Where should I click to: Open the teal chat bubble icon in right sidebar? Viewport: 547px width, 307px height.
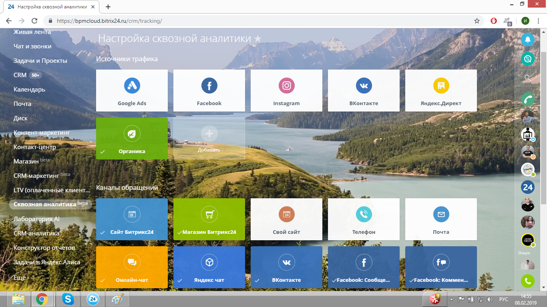click(x=528, y=59)
